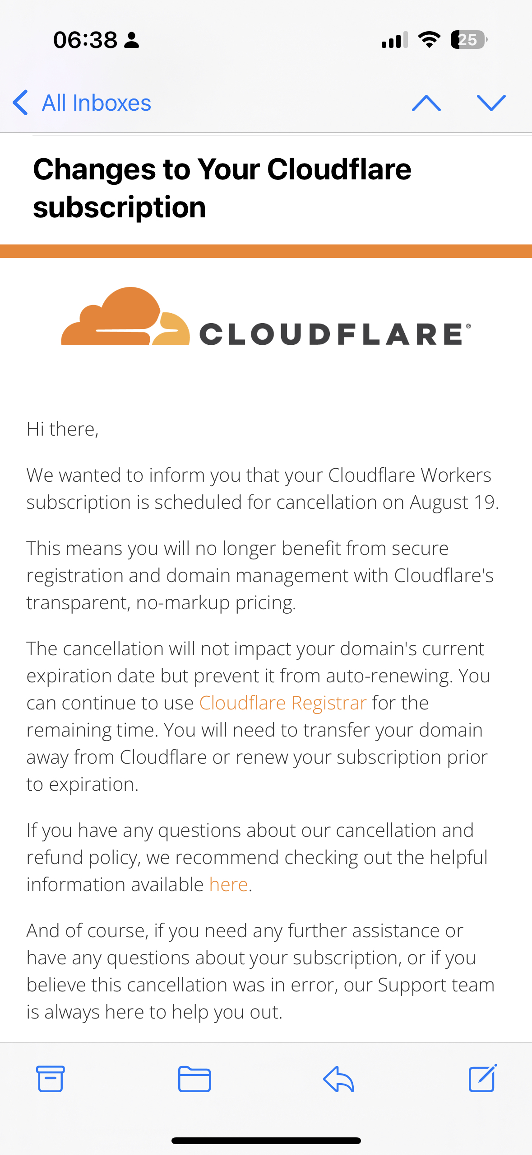Tap the CLOUDFLARE wordmark

pyautogui.click(x=334, y=334)
